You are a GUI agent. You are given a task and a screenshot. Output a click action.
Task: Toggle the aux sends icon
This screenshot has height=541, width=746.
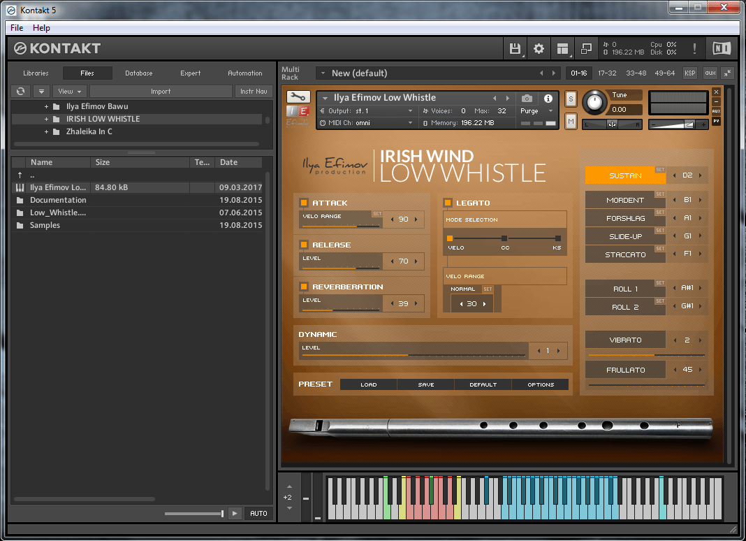click(710, 73)
